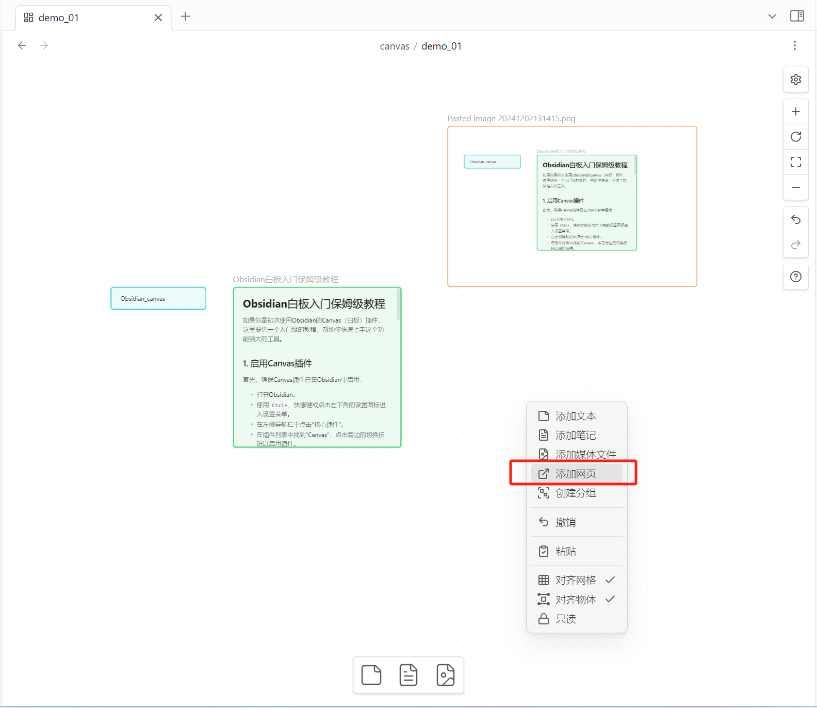Click the note card's scrollbar
The height and width of the screenshot is (708, 817).
coord(398,305)
